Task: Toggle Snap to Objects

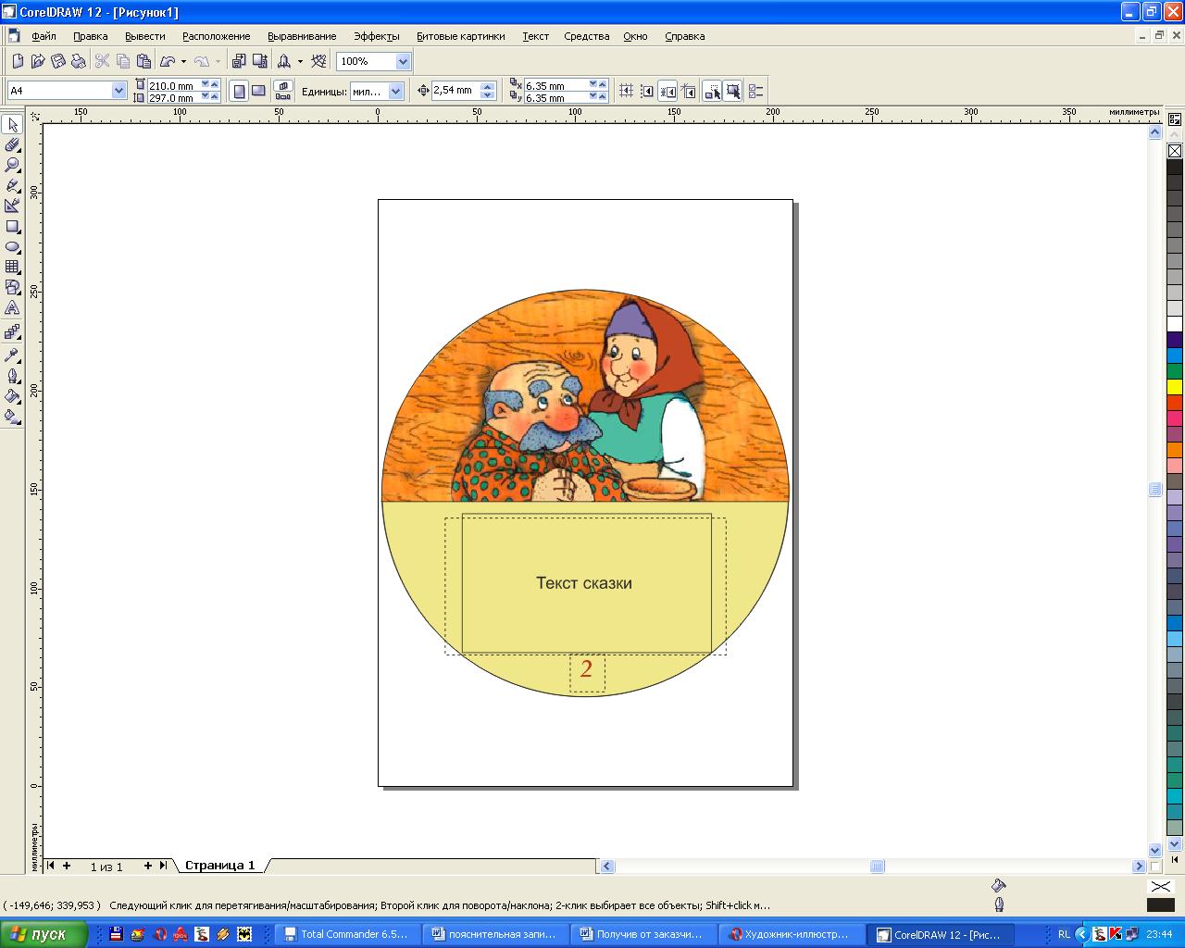Action: click(667, 91)
